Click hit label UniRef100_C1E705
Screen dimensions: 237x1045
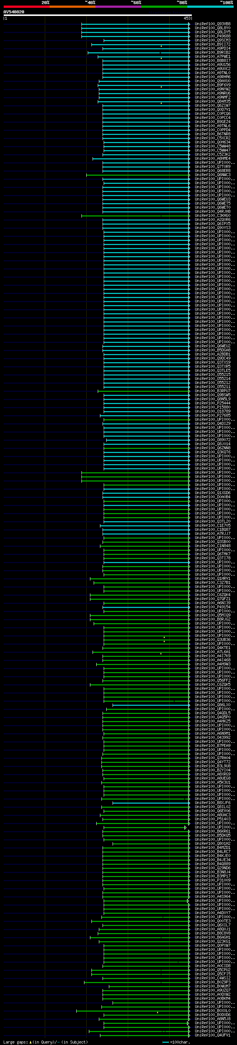point(213,525)
